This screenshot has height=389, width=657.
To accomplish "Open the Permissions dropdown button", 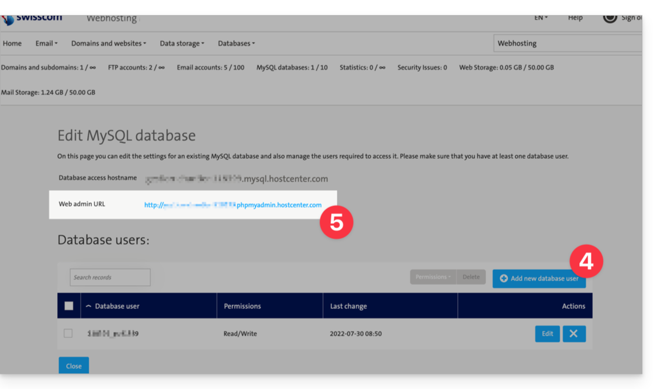I will tap(433, 277).
